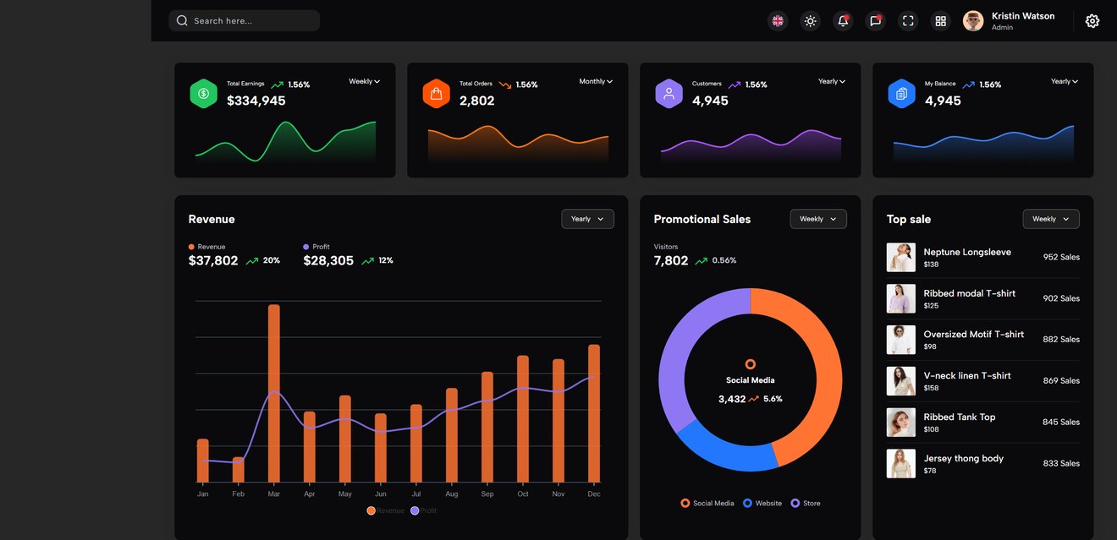Click the My Balance blue trend arrow

click(968, 85)
